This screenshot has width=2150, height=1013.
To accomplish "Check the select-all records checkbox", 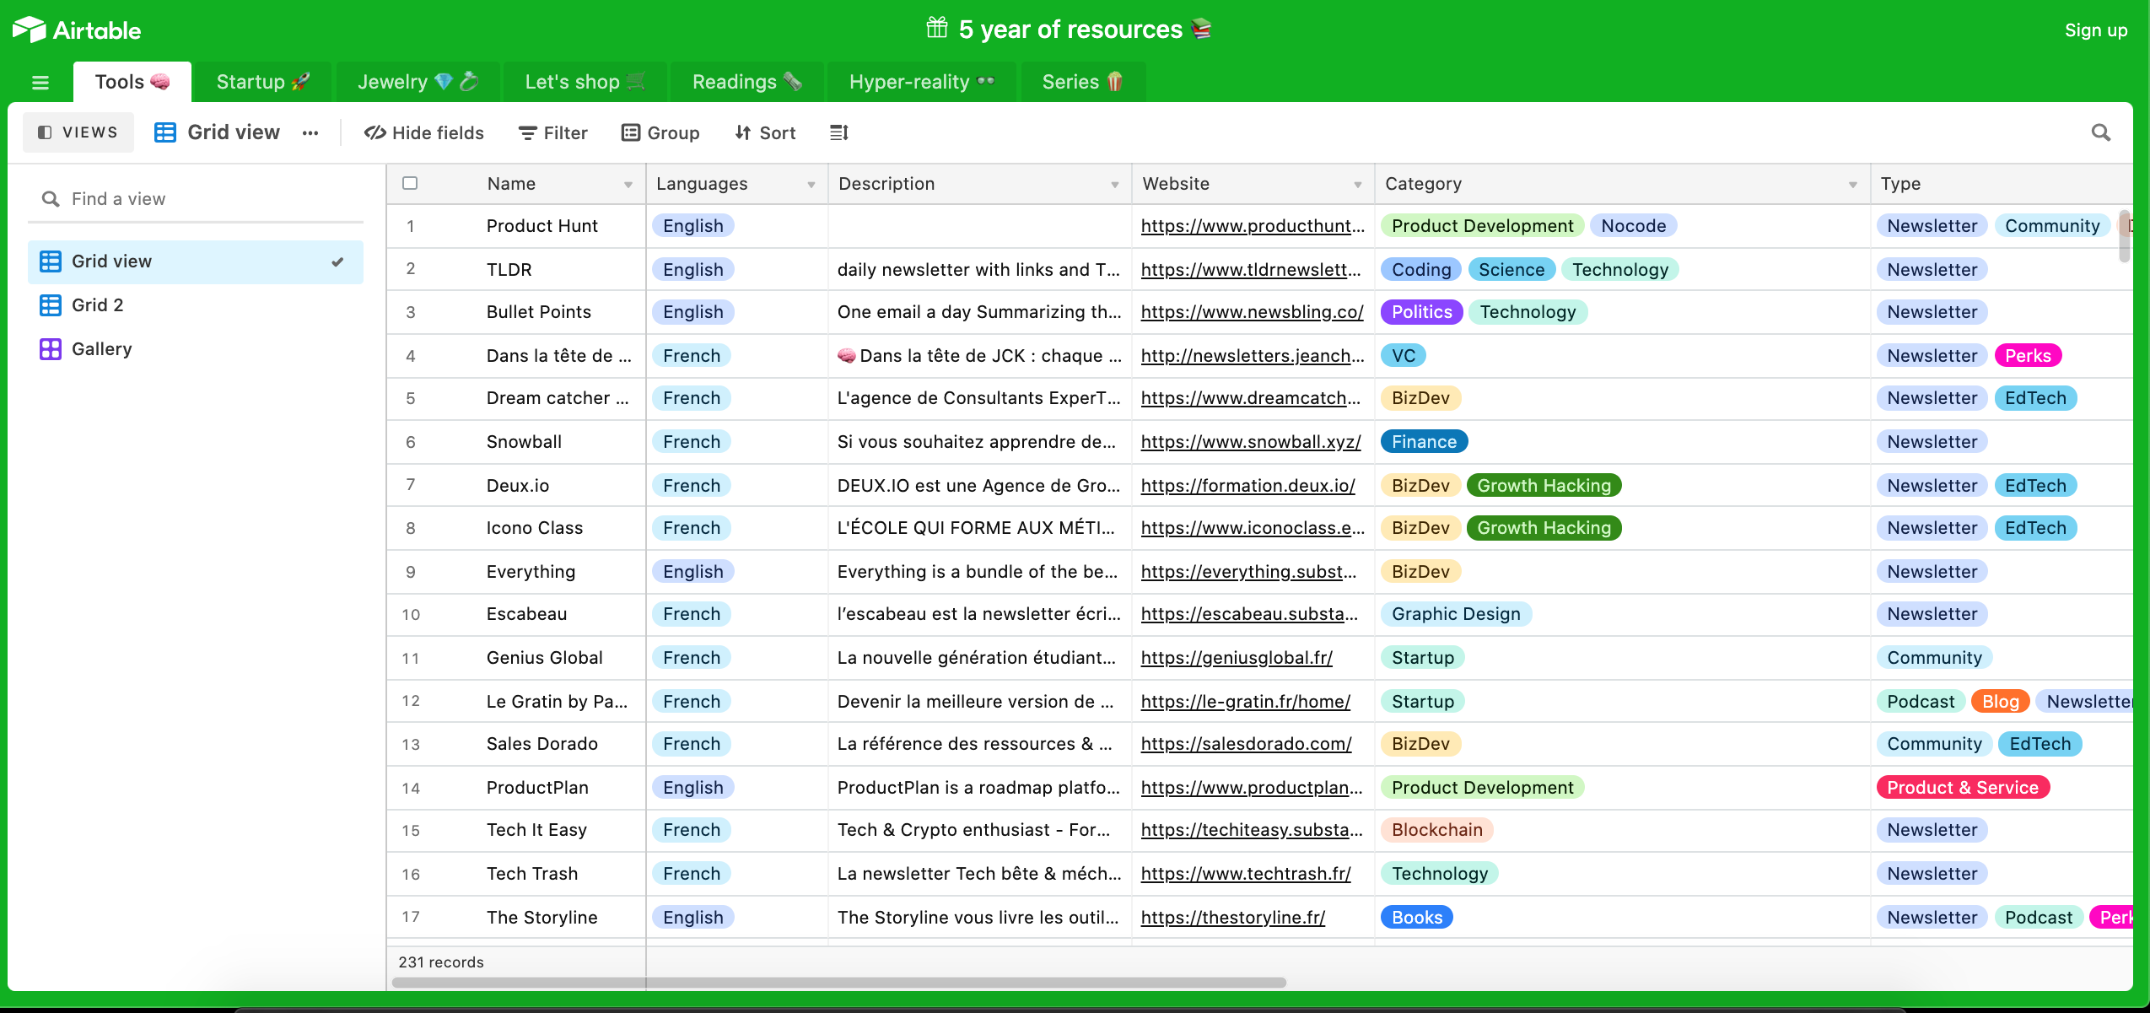I will click(x=410, y=183).
